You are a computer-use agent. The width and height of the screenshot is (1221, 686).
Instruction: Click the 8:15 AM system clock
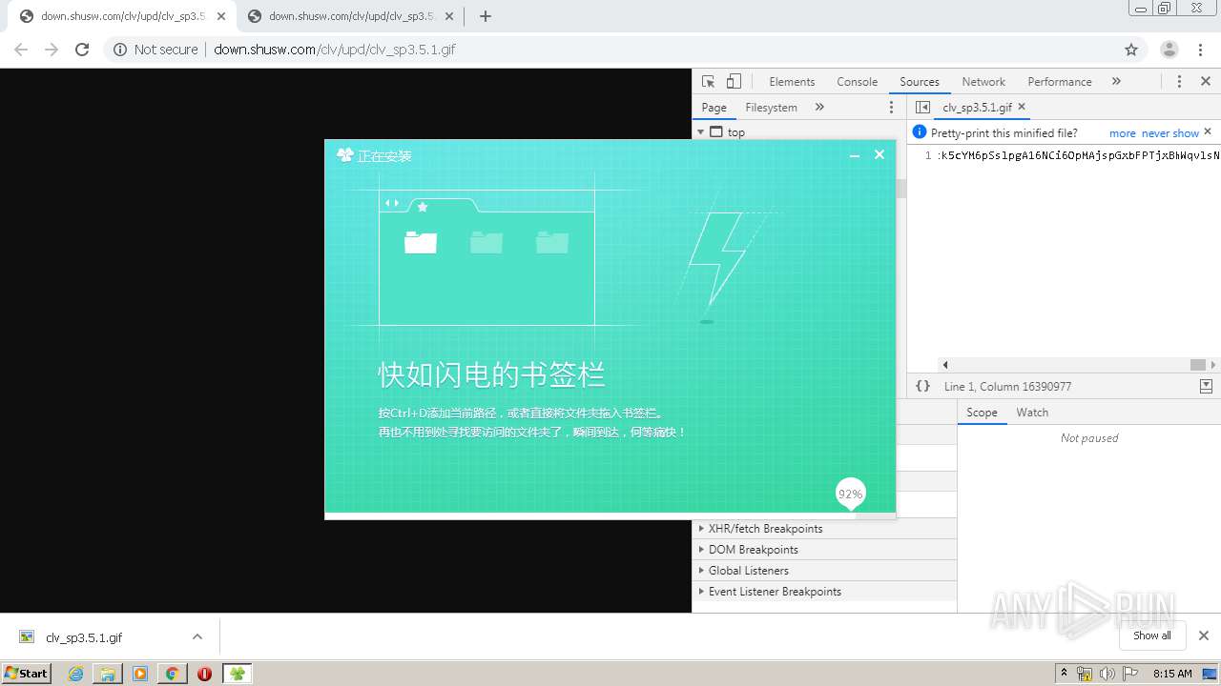1172,674
